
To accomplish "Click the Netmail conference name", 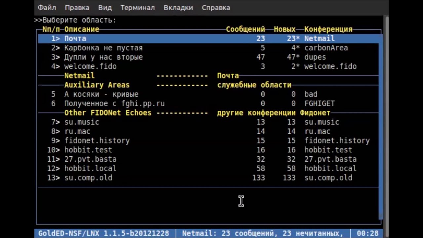I will (320, 38).
